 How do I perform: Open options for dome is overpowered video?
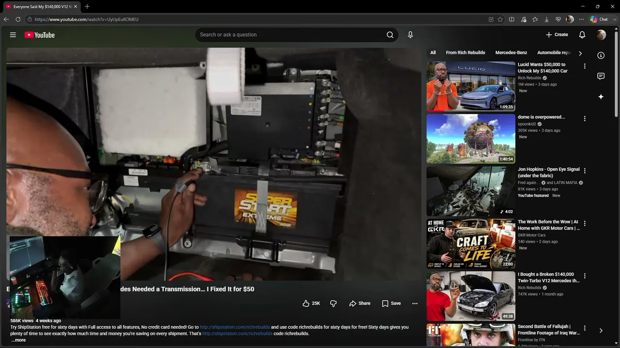pos(585,118)
